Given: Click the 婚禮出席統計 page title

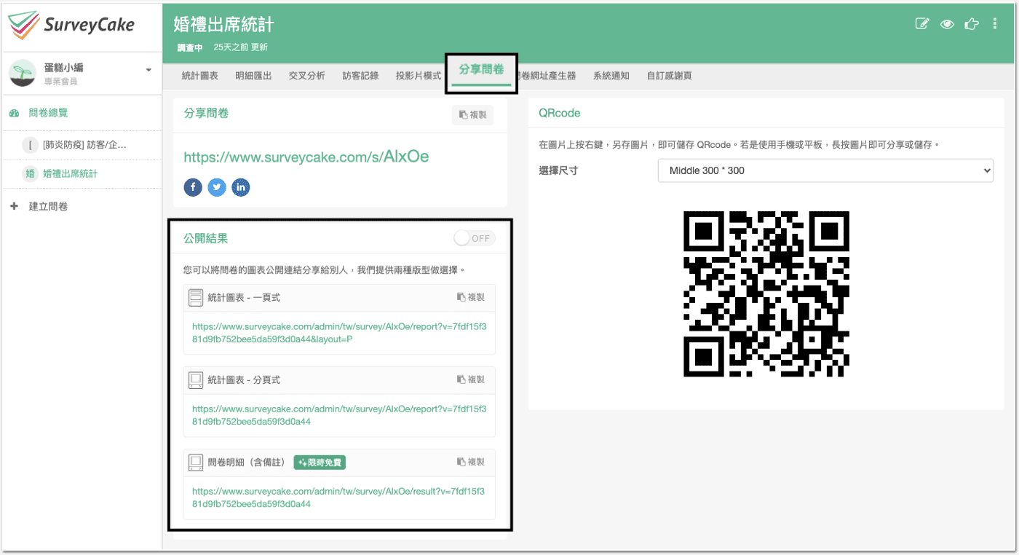Looking at the screenshot, I should [x=224, y=24].
